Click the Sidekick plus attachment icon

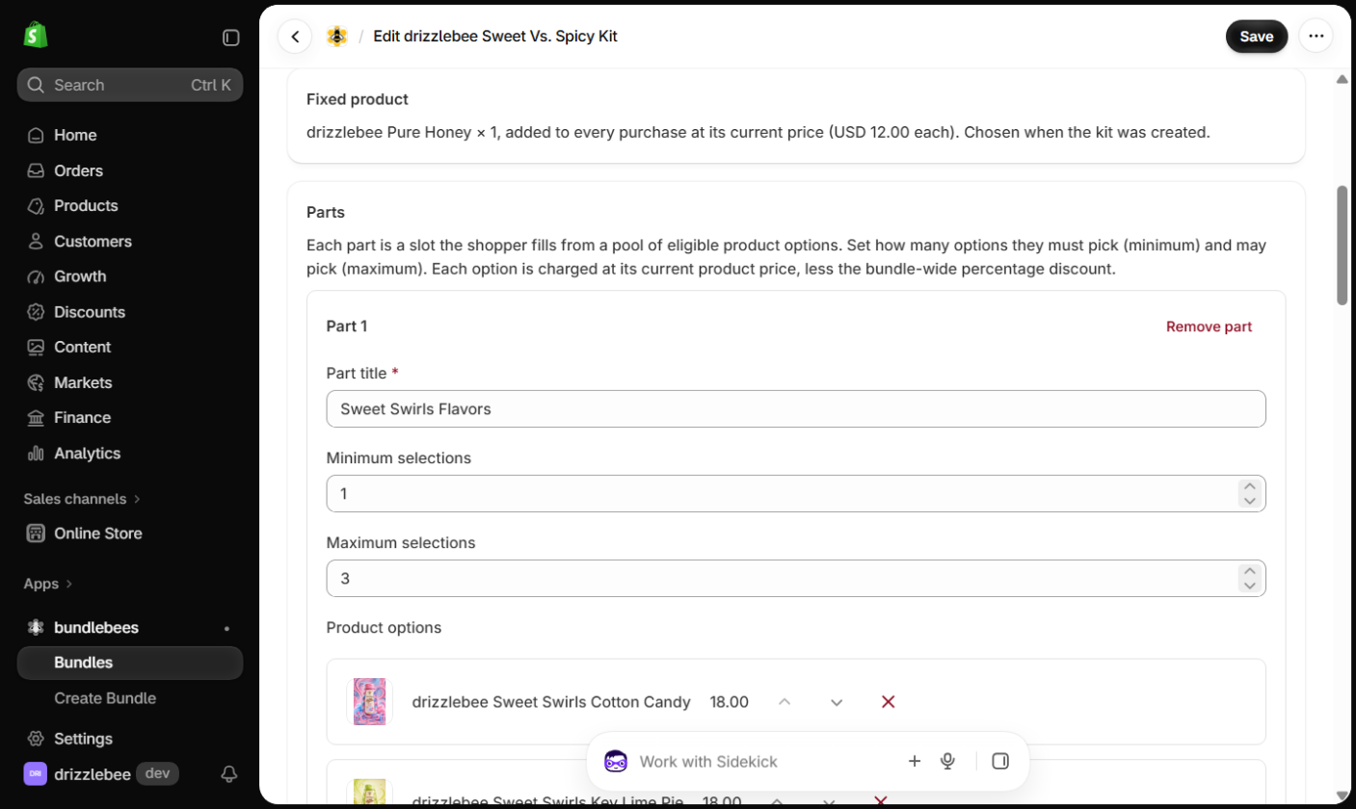pos(915,762)
